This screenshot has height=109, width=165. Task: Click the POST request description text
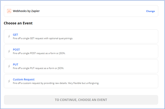coord(39,53)
